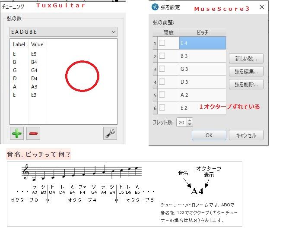
Task: Tick the open checkbox for string 4
Action: 162,82
